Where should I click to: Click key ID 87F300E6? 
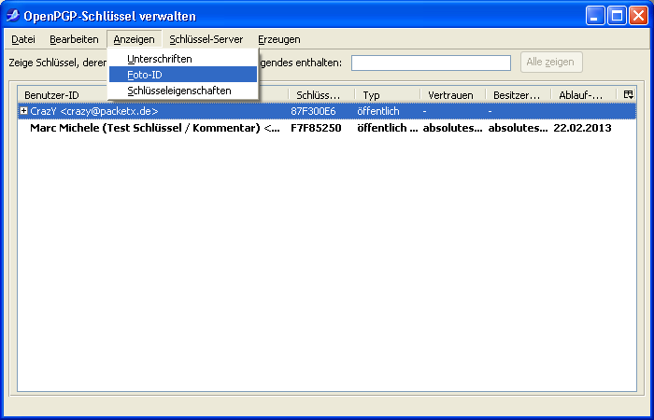[313, 111]
